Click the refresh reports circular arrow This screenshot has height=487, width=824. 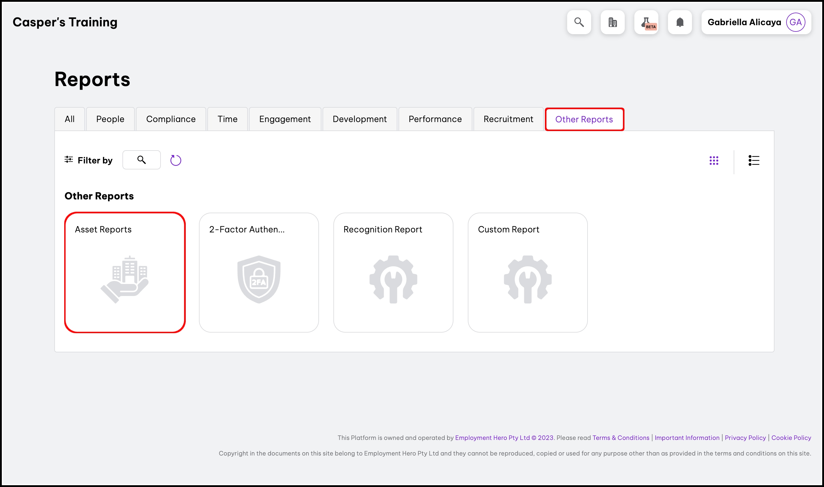[x=176, y=160]
